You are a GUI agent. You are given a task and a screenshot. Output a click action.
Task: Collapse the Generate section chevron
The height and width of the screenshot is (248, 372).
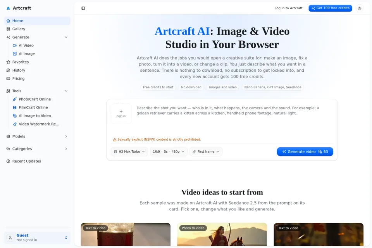click(x=66, y=37)
